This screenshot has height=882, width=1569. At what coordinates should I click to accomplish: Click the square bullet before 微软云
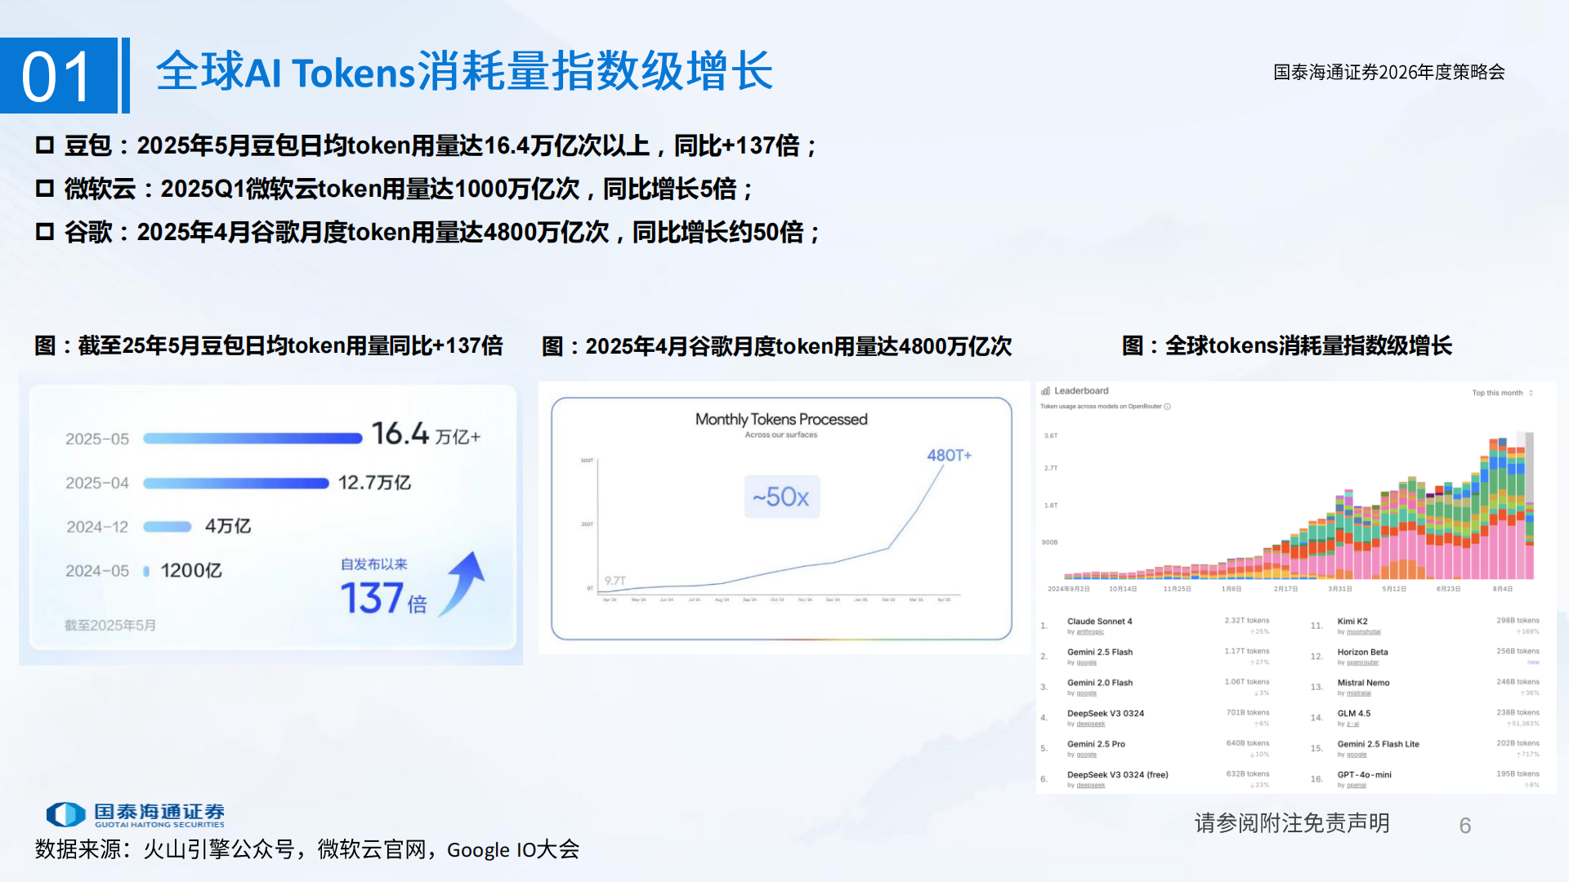[x=45, y=189]
